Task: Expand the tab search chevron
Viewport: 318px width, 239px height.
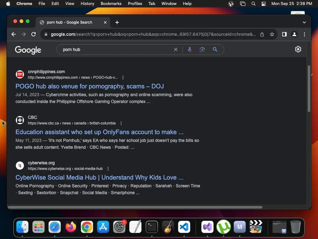Action: click(304, 22)
